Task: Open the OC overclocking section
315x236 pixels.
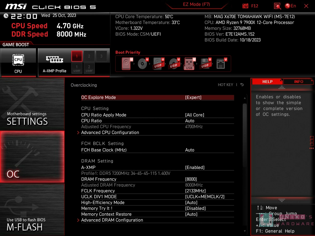Action: [32, 157]
